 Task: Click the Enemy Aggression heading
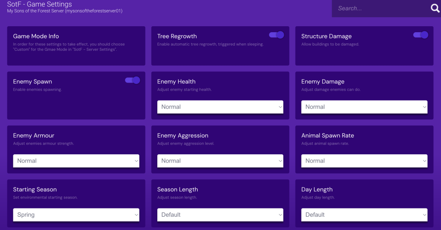click(183, 136)
